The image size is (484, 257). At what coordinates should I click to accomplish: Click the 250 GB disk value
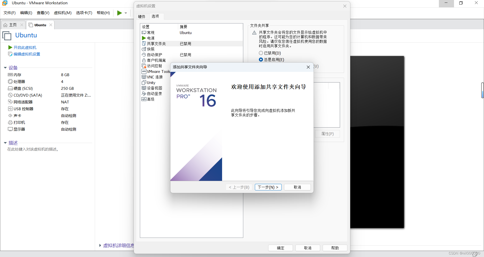point(67,88)
